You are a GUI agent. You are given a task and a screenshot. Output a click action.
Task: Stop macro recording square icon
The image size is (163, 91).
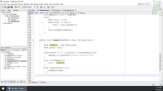tap(78, 13)
